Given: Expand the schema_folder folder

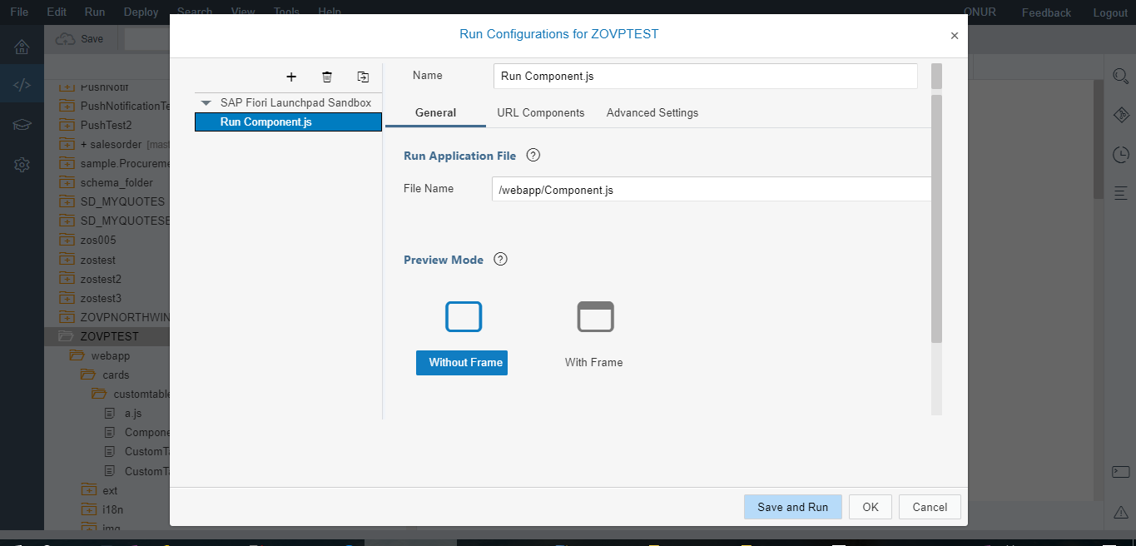Looking at the screenshot, I should click(67, 182).
